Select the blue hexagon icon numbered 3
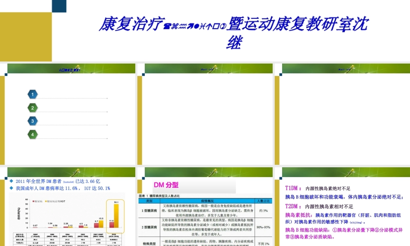 click(32, 121)
